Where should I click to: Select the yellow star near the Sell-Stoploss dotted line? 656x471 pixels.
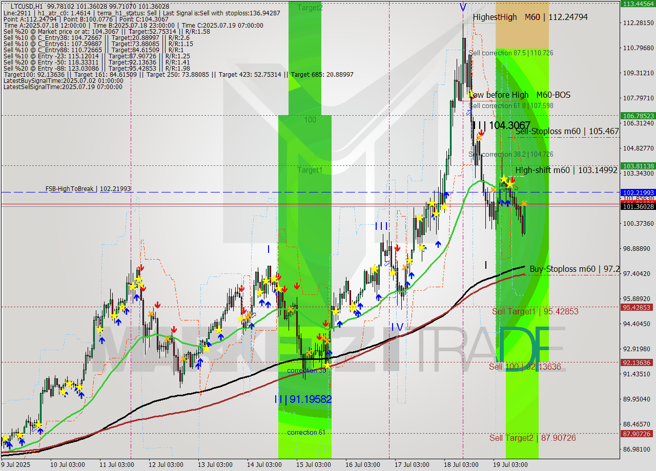point(504,178)
